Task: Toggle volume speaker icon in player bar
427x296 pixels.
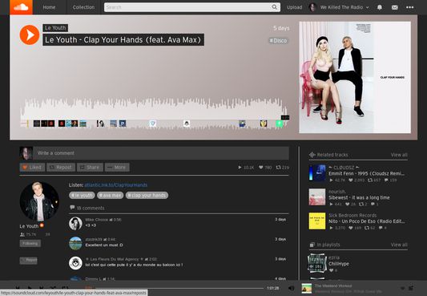Action: click(291, 288)
